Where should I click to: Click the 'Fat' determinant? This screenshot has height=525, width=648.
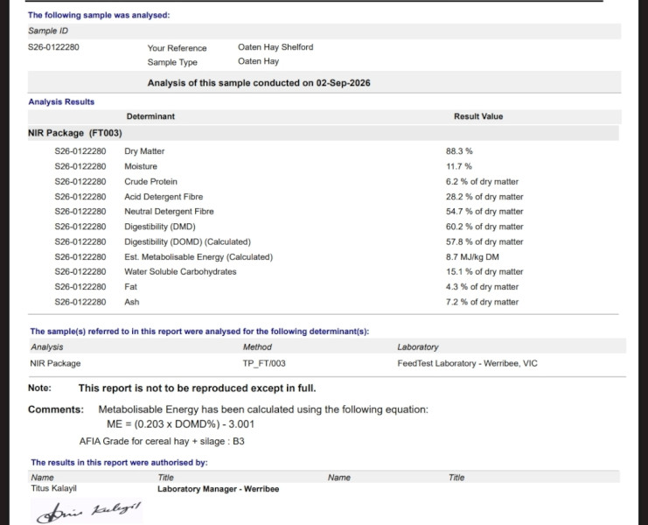click(x=130, y=287)
